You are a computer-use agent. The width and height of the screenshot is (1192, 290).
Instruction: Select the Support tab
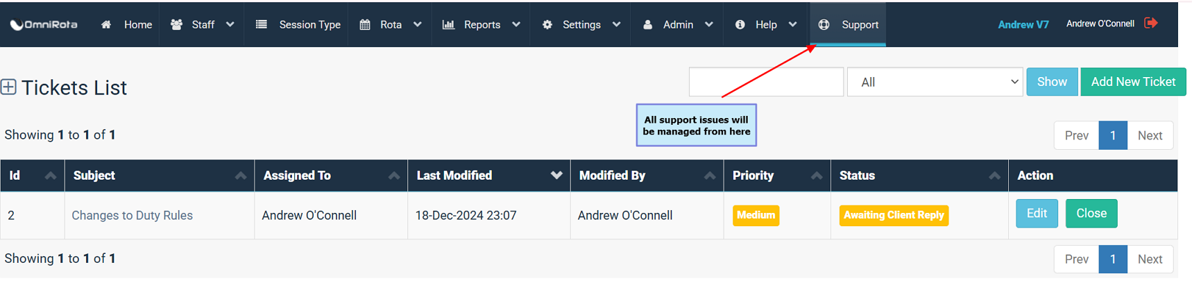click(848, 24)
